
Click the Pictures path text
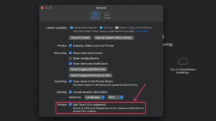tap(108, 28)
